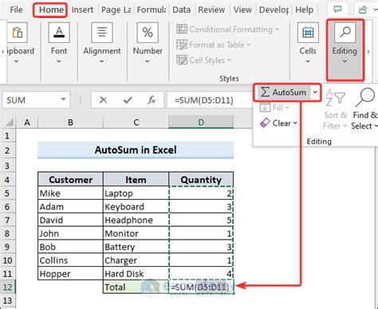The width and height of the screenshot is (378, 309).
Task: Open Cell Styles dropdown
Action: 204,61
